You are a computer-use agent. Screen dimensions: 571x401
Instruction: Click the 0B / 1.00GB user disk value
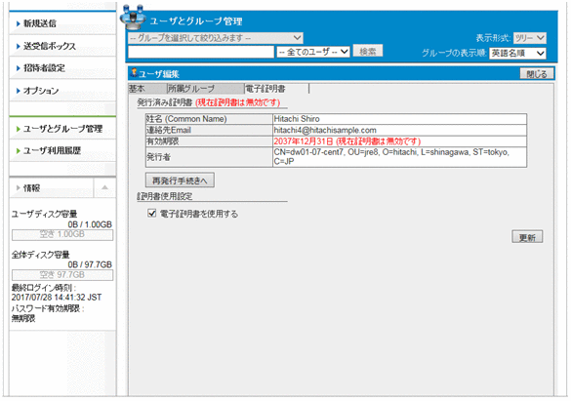(x=90, y=224)
